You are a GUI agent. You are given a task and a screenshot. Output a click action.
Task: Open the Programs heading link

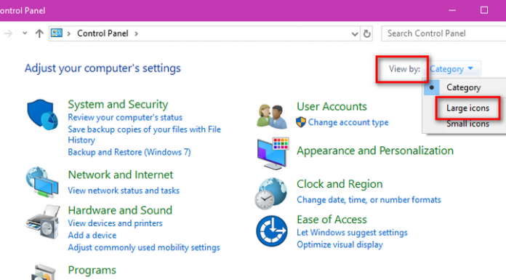(x=92, y=270)
